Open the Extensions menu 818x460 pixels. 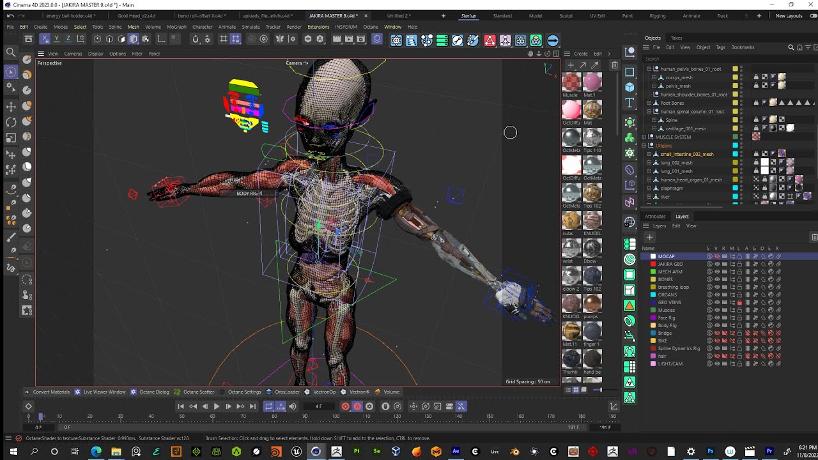pyautogui.click(x=318, y=27)
